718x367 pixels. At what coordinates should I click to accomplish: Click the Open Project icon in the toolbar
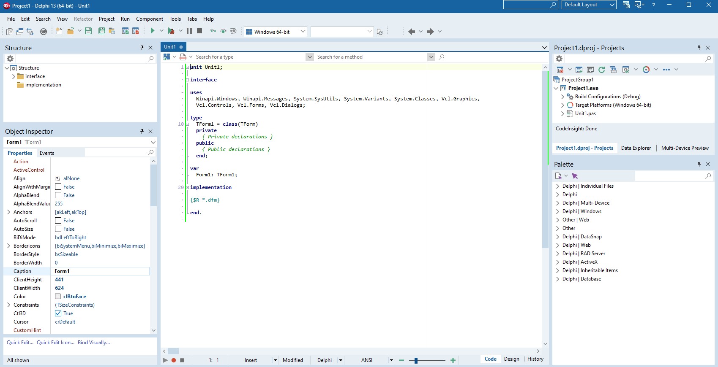[112, 31]
